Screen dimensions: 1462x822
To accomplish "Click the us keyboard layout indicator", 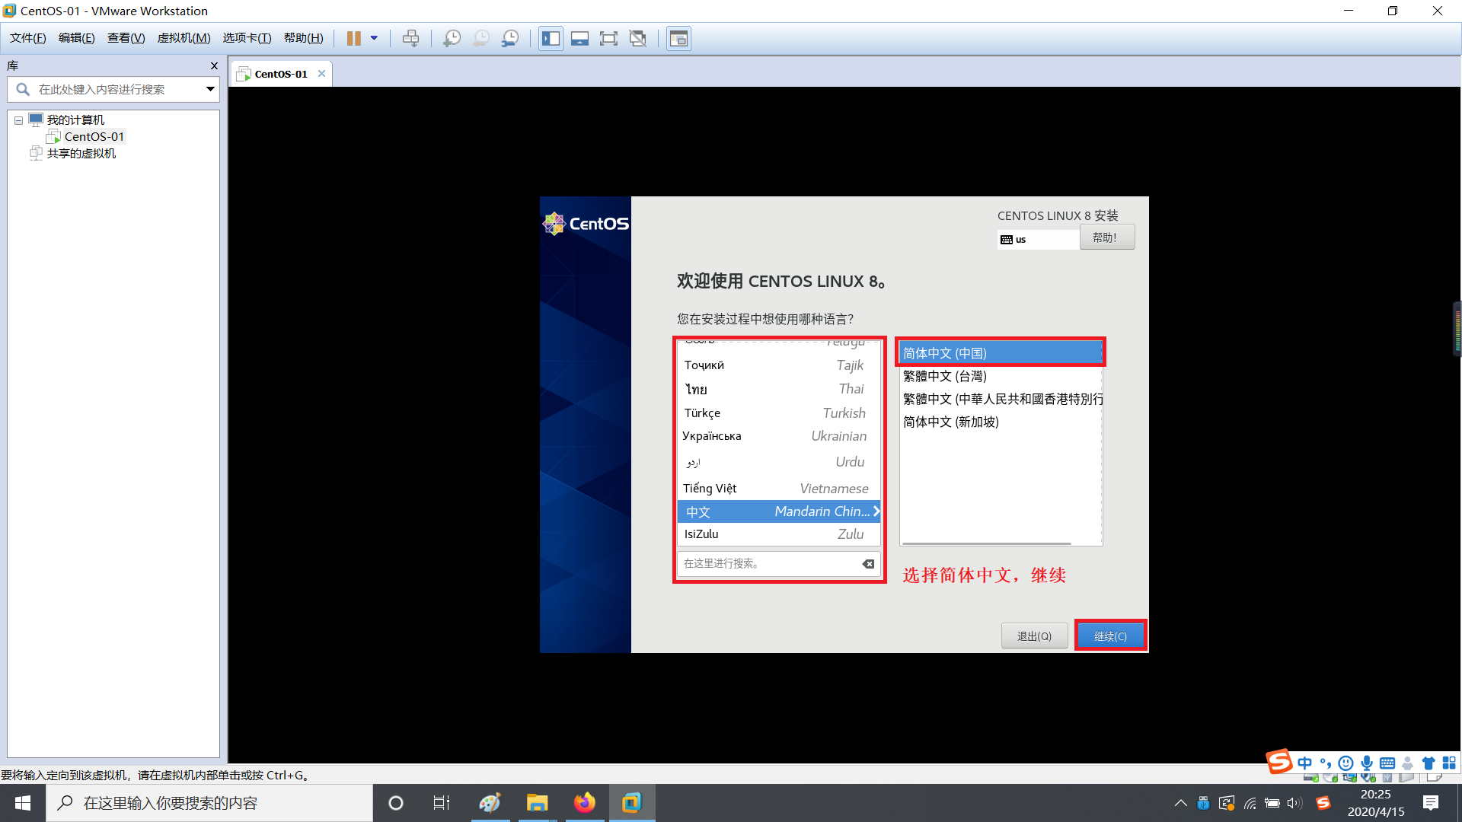I will [x=1037, y=240].
